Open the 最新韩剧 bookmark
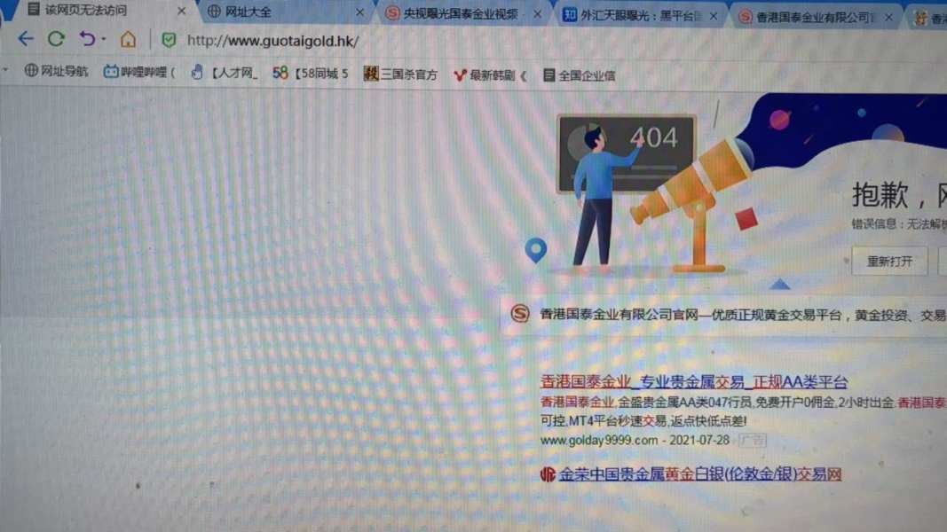The height and width of the screenshot is (532, 947). pyautogui.click(x=490, y=75)
